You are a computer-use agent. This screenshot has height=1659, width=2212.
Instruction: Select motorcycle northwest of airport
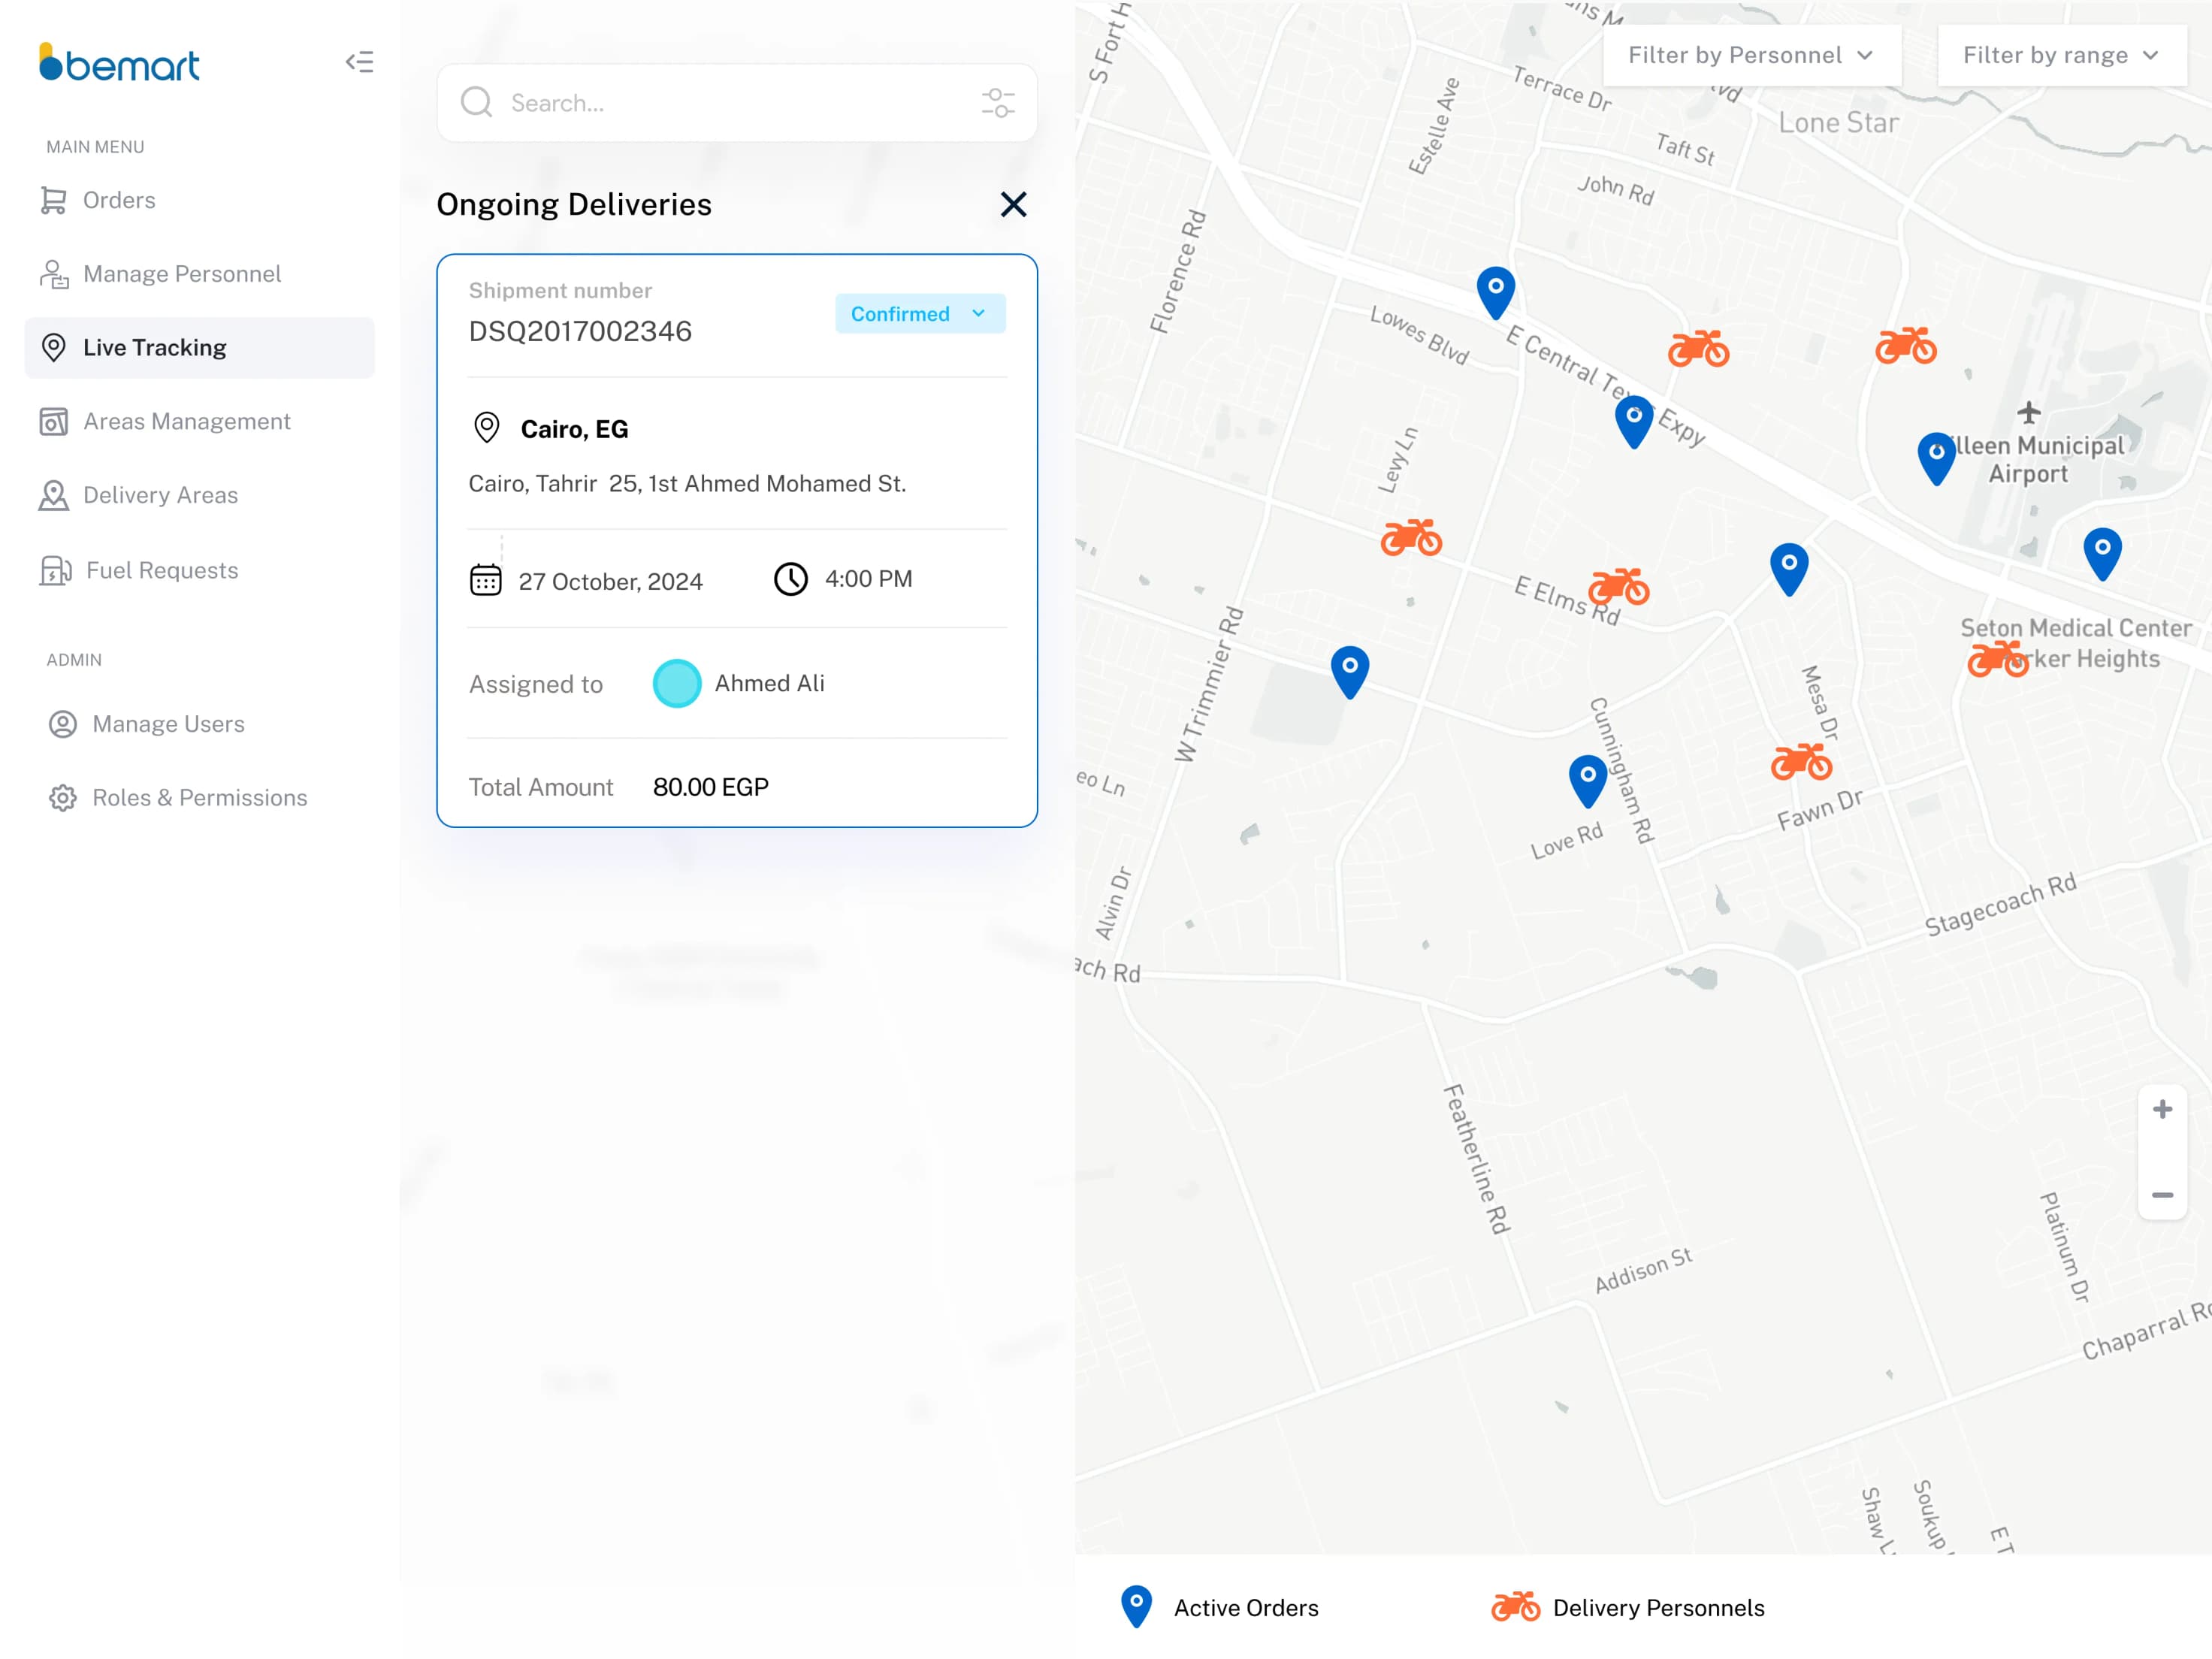[x=1906, y=345]
